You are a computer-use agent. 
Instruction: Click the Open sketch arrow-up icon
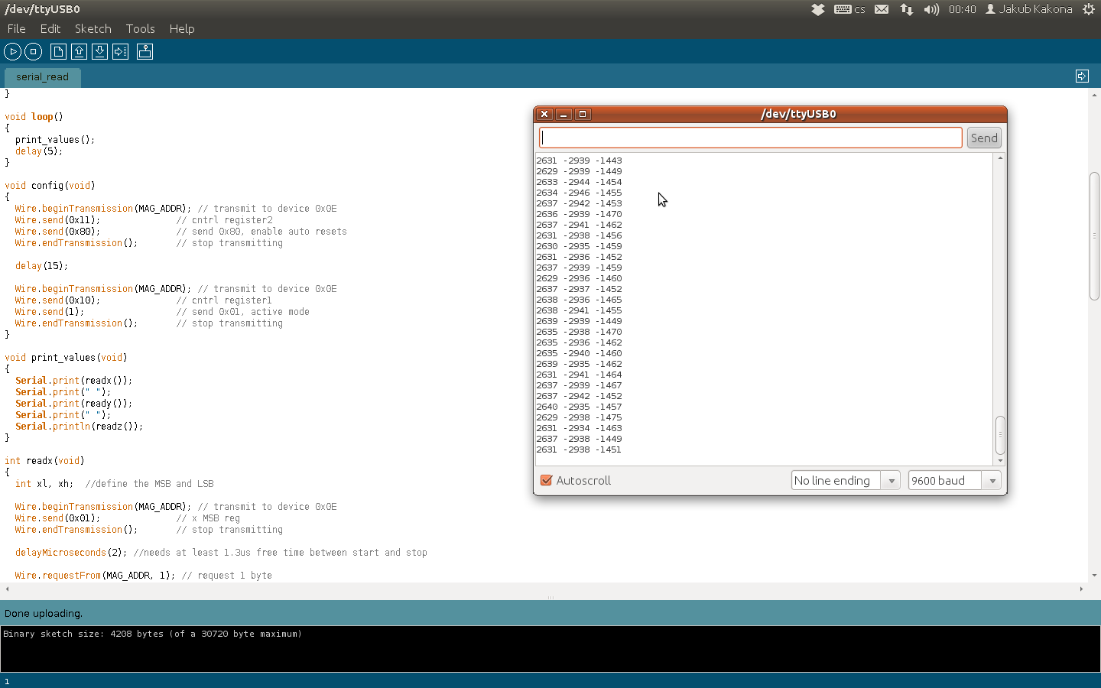tap(79, 51)
